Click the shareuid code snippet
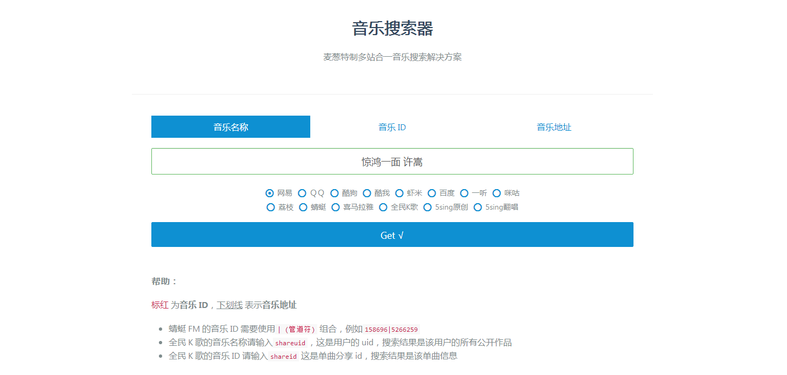 pyautogui.click(x=290, y=343)
